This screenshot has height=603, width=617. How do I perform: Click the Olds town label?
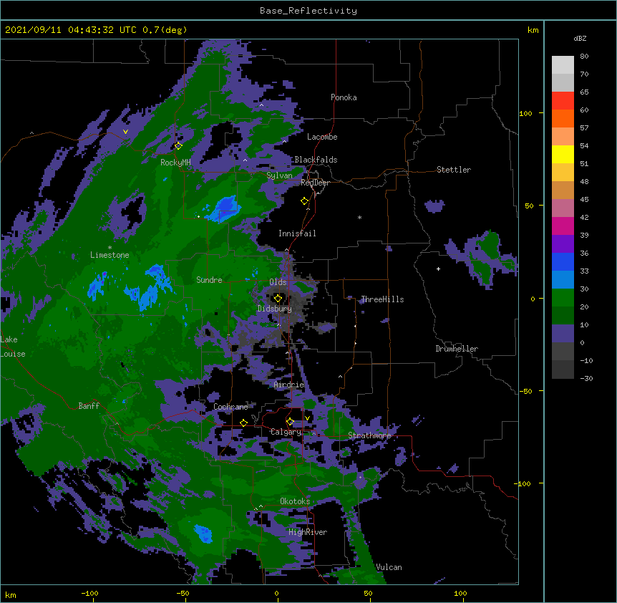point(278,282)
